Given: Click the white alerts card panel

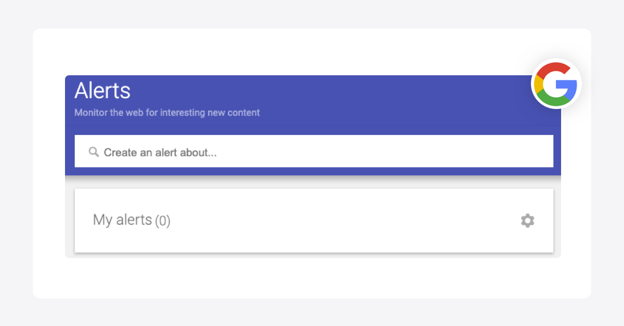Looking at the screenshot, I should [x=314, y=221].
